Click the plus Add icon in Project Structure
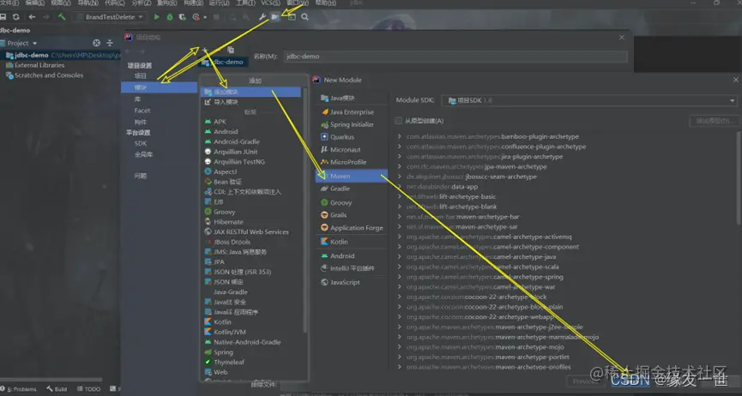Viewport: 742px width, 396px height. [205, 50]
